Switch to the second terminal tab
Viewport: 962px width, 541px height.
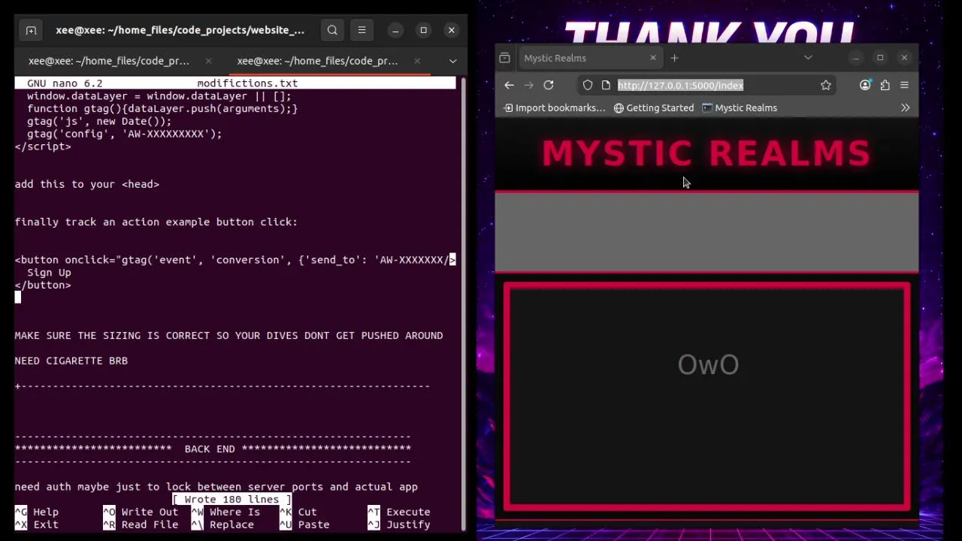coord(317,61)
